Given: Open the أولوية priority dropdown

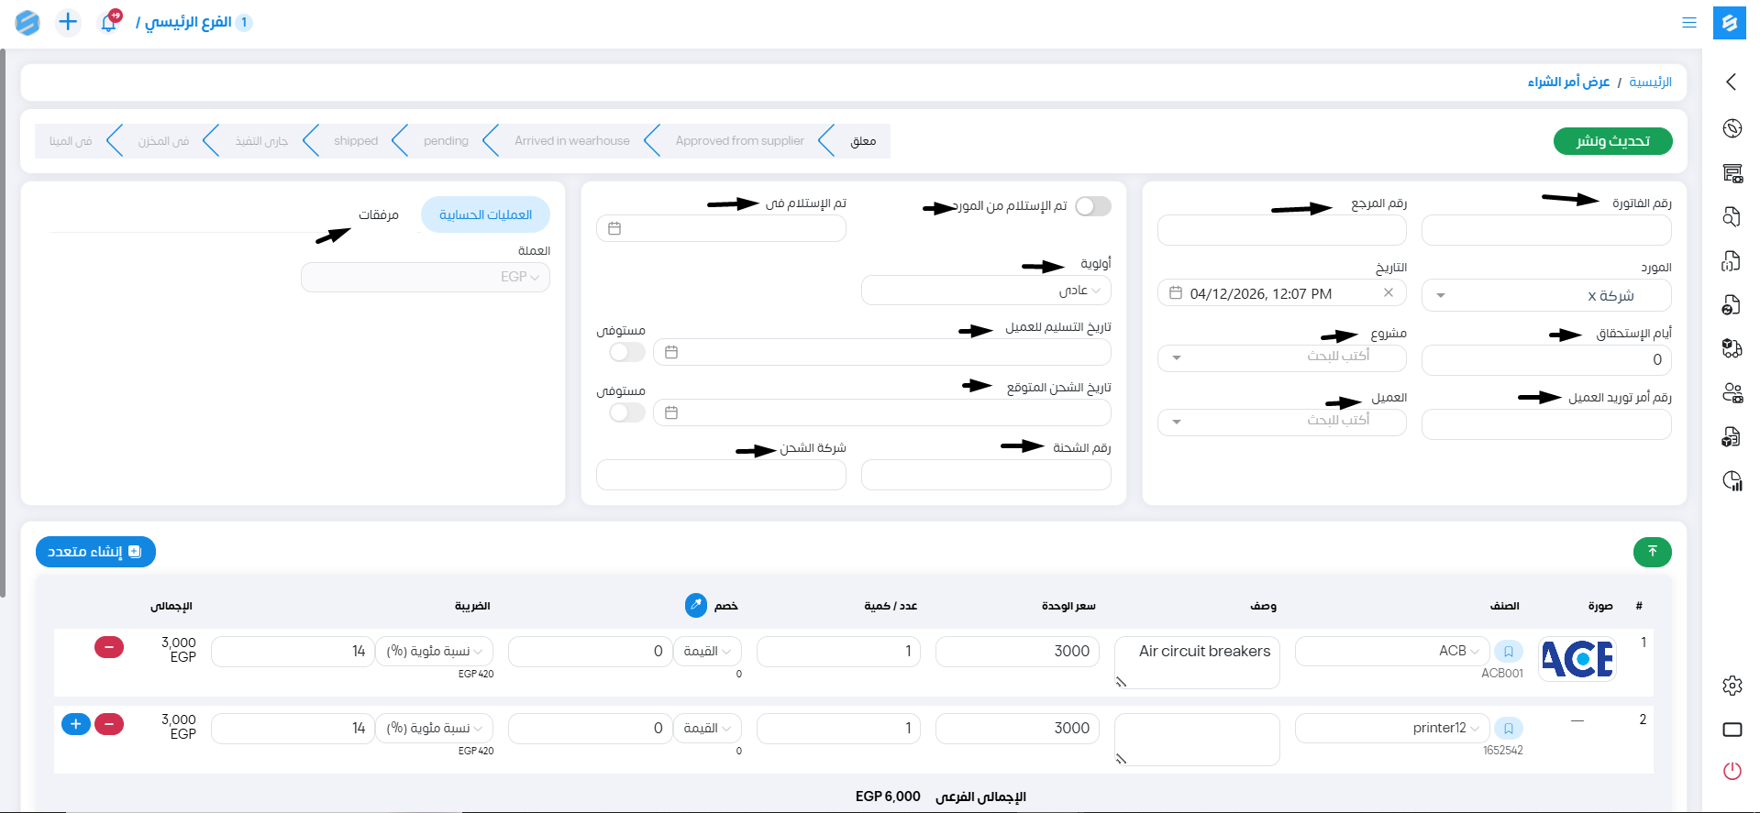Looking at the screenshot, I should 986,291.
